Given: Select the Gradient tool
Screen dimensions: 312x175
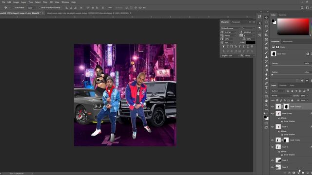Looking at the screenshot, I should [266, 70].
